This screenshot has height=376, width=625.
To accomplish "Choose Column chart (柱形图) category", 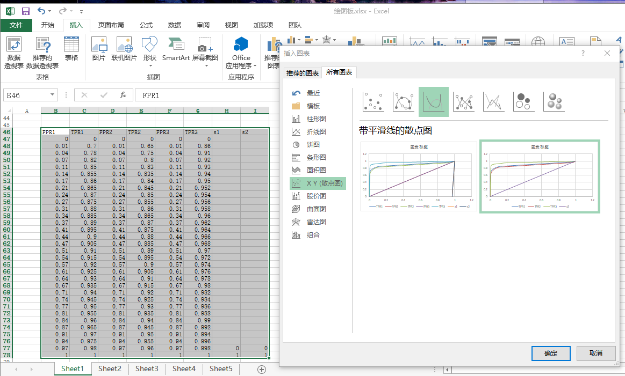I will click(317, 119).
